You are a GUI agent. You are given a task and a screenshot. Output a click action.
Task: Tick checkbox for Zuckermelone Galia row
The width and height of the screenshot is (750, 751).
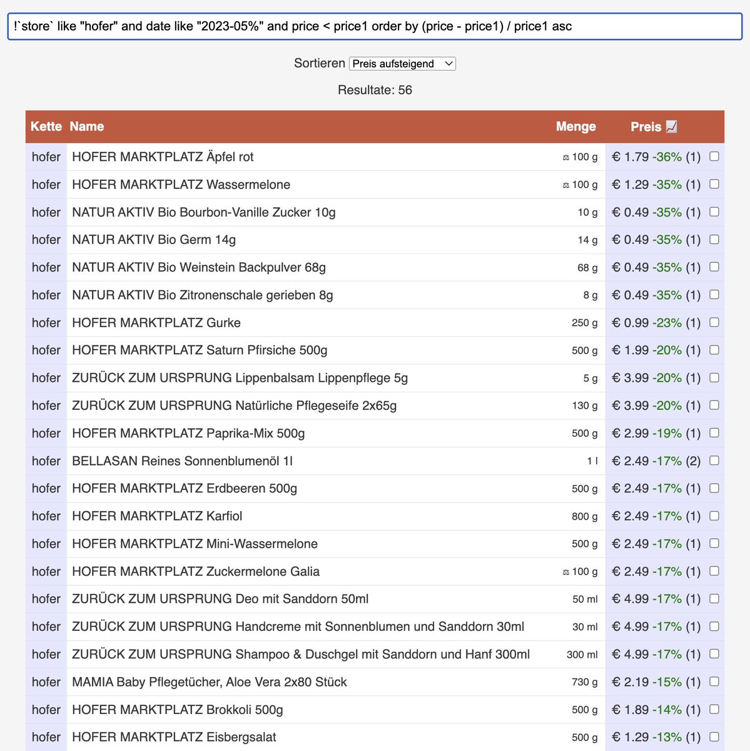tap(714, 571)
